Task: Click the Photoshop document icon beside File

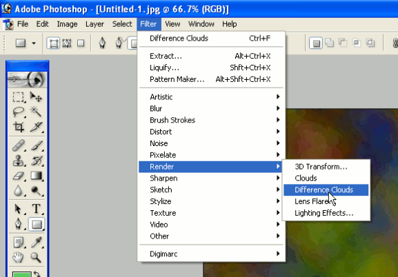Action: (8, 24)
